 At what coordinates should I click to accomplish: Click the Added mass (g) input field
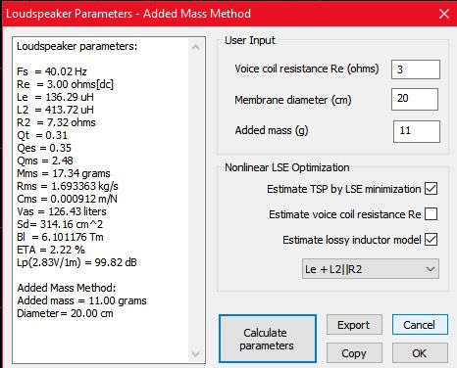tap(417, 131)
